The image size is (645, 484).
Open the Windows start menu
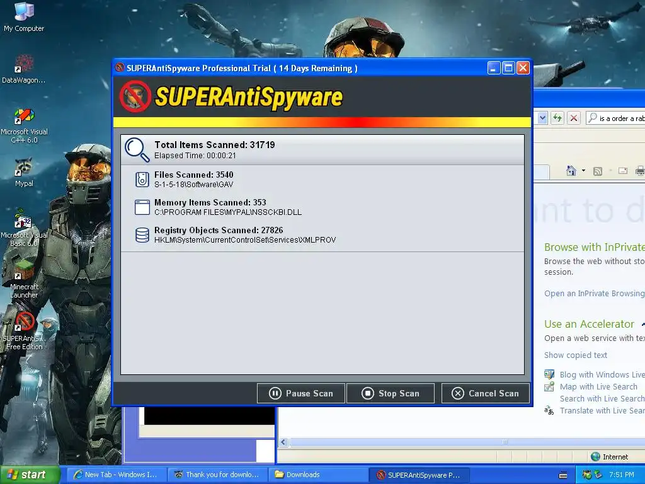(x=30, y=475)
